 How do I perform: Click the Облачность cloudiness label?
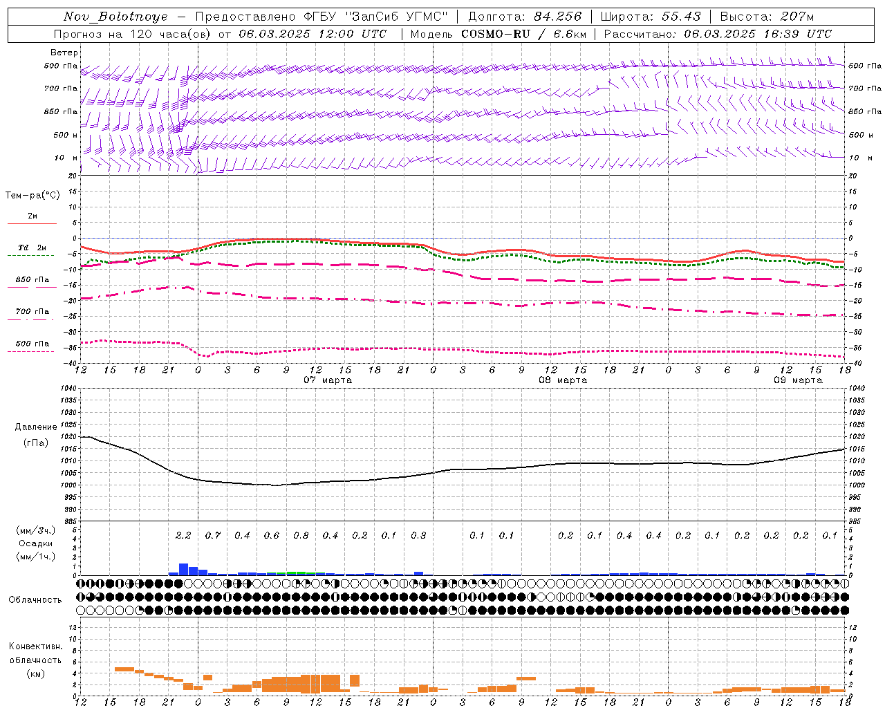pos(35,600)
